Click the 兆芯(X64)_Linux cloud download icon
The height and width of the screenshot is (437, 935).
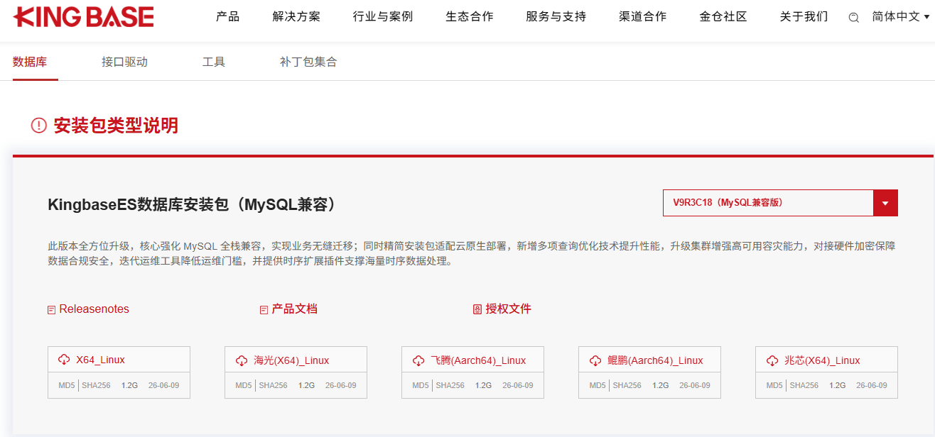(772, 360)
